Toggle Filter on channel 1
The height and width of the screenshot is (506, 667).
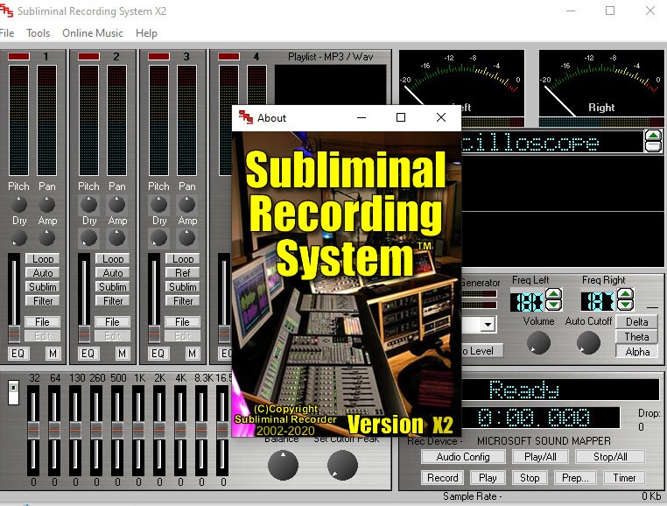(43, 301)
